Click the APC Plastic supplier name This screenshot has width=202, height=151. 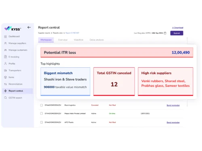coord(69,122)
